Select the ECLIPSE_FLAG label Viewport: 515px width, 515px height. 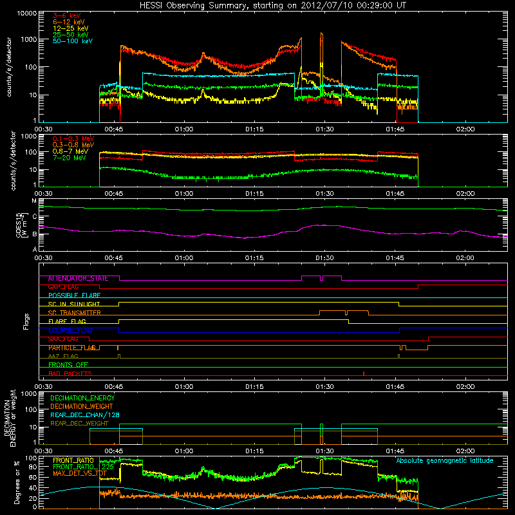70,330
